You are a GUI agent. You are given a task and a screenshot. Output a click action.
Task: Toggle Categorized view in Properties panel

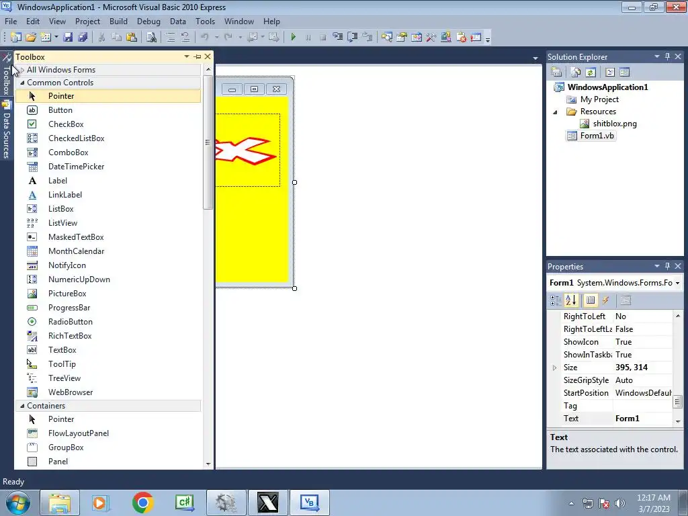click(x=556, y=300)
